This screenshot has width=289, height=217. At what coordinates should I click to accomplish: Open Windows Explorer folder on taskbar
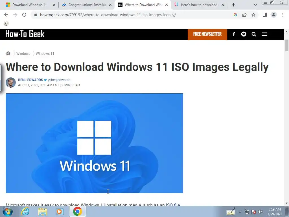[43, 212]
